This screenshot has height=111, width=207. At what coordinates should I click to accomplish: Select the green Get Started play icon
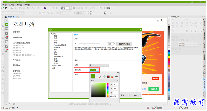pyautogui.click(x=7, y=24)
